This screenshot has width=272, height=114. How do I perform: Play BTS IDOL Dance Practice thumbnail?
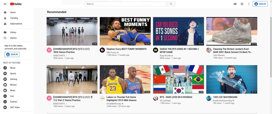coord(72,31)
